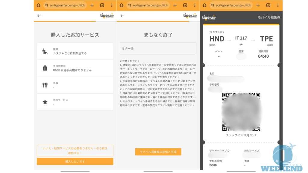308x173 pixels.
Task: Click the airplane icon under IT 217
Action: tap(241, 44)
